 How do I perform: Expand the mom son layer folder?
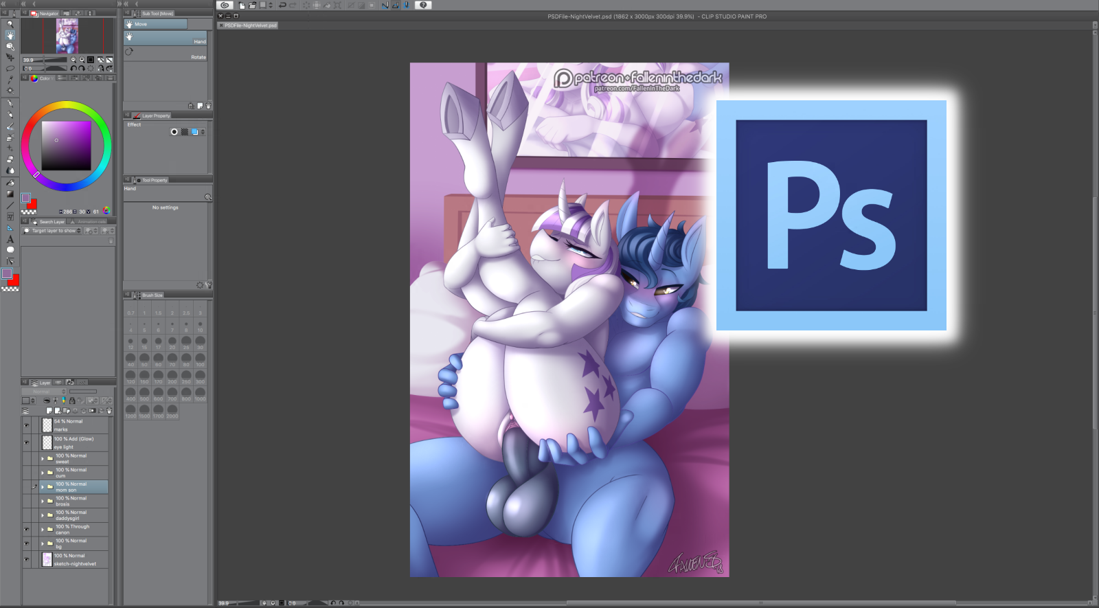pos(43,486)
